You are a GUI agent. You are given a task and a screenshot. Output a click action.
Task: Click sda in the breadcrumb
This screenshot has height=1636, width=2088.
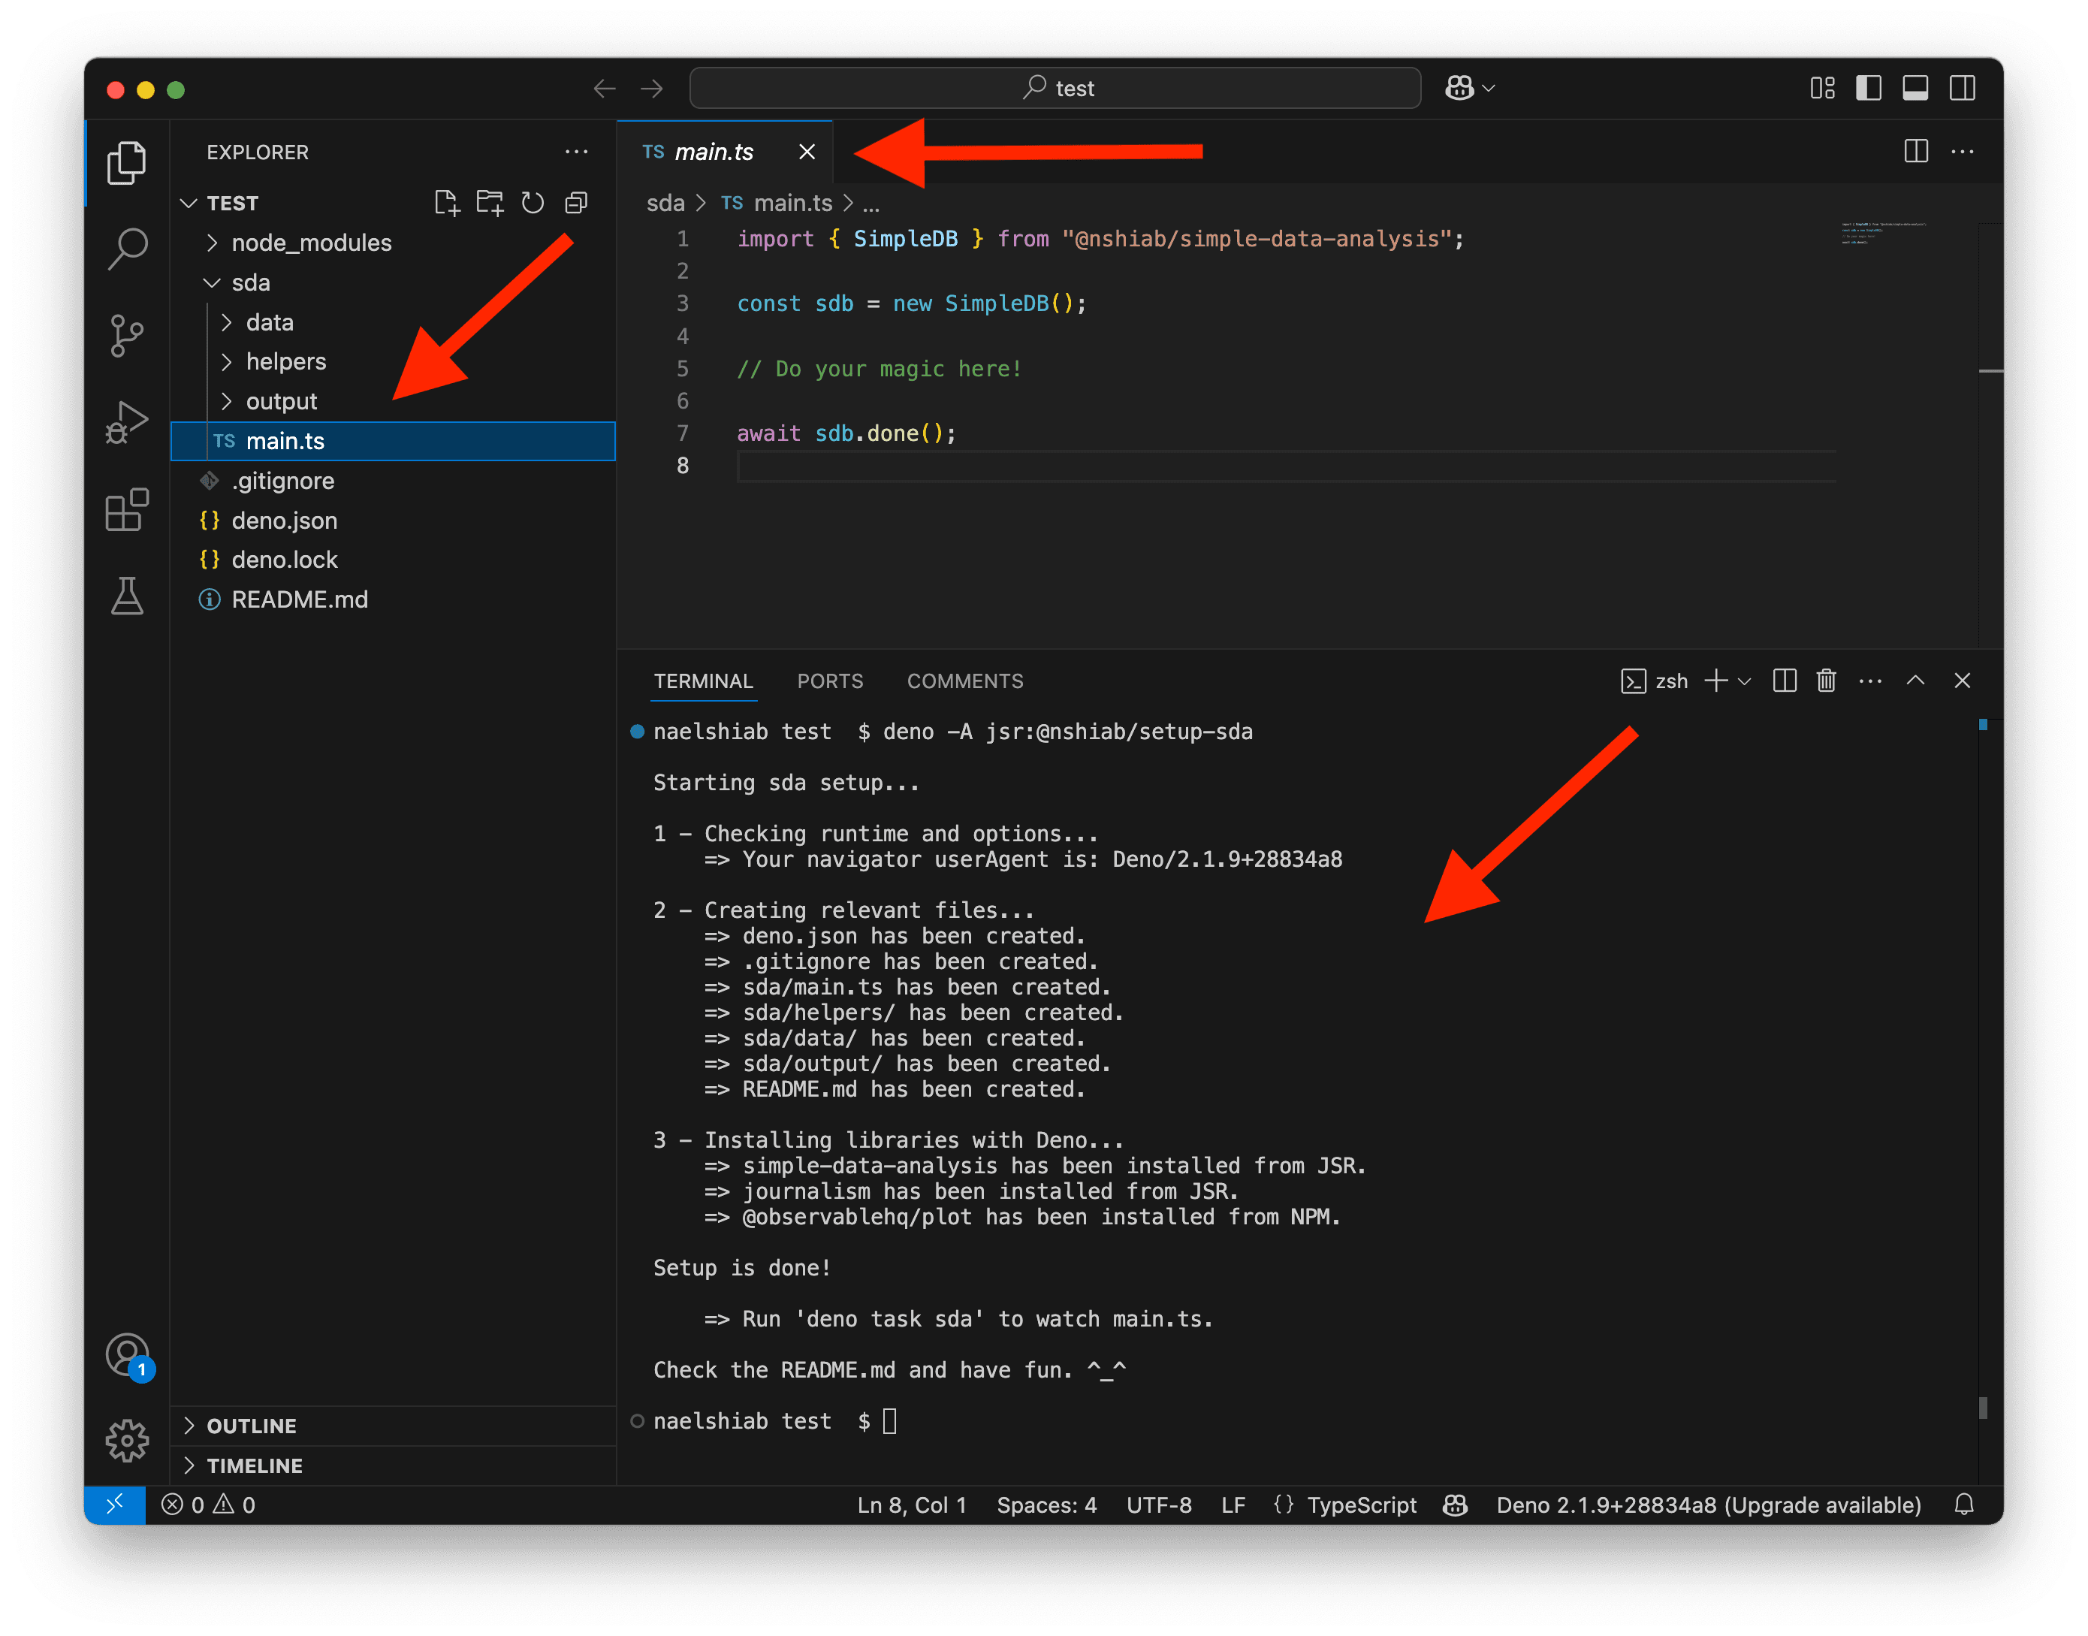665,203
